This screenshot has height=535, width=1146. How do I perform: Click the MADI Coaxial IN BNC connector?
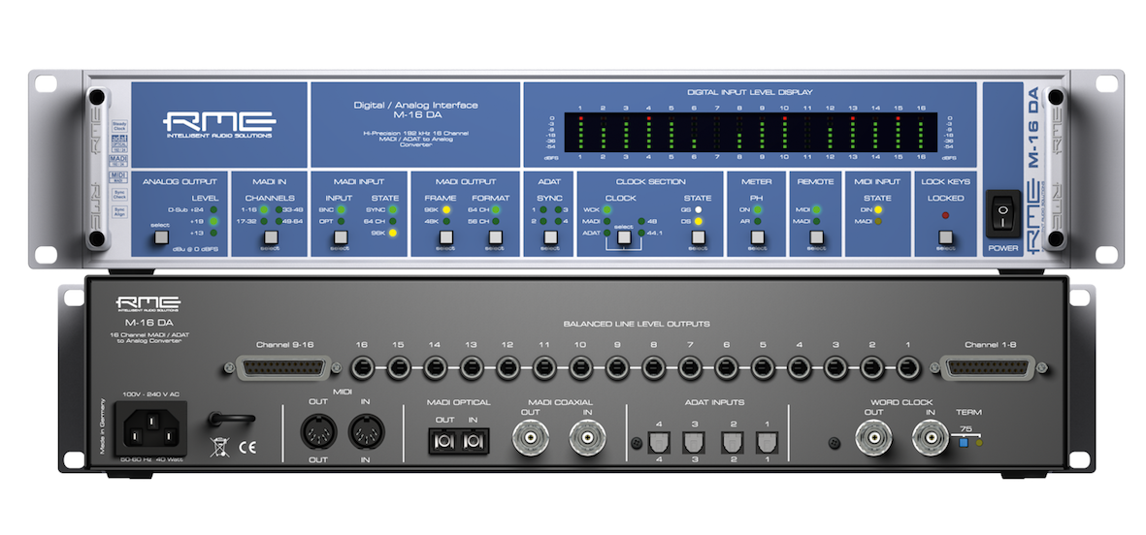588,438
